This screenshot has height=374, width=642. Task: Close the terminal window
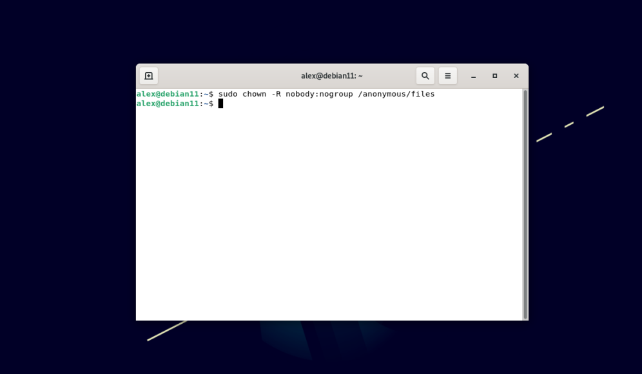pyautogui.click(x=516, y=76)
